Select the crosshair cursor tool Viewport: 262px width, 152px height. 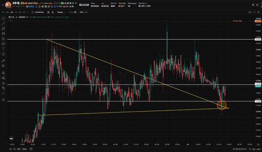coord(3,18)
